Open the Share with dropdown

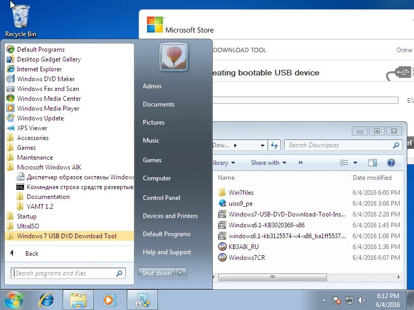click(269, 163)
